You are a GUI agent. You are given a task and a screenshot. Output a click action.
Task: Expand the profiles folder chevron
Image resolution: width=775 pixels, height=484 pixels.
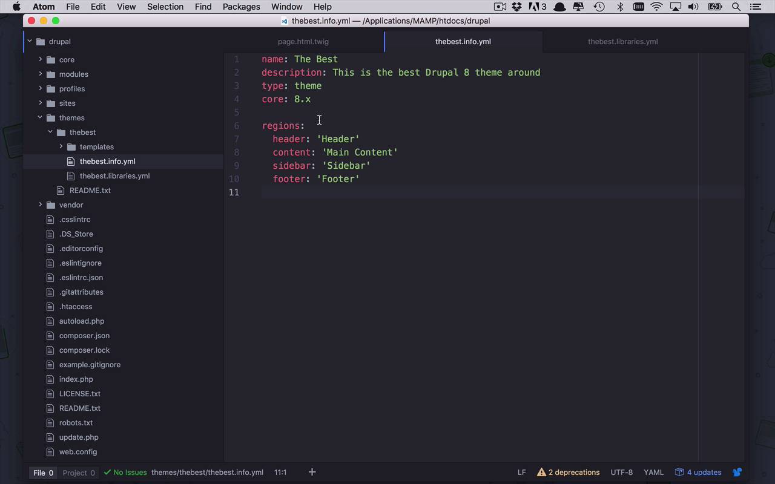pos(41,88)
